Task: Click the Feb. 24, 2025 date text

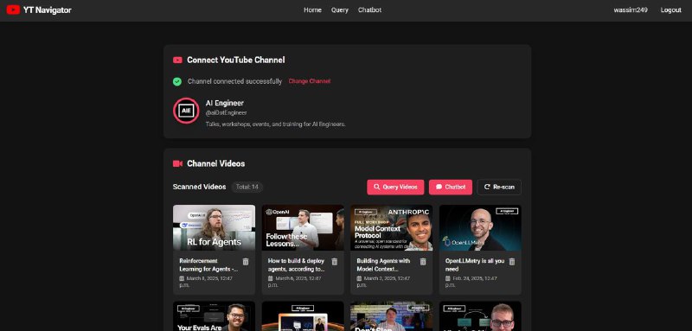Action: (x=471, y=282)
